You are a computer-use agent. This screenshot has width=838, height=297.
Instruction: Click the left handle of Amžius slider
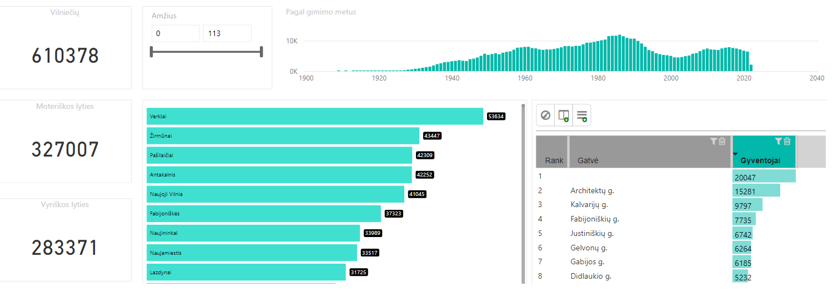tap(152, 52)
